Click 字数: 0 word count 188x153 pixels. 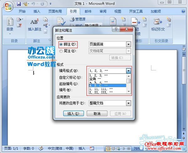click(x=29, y=148)
